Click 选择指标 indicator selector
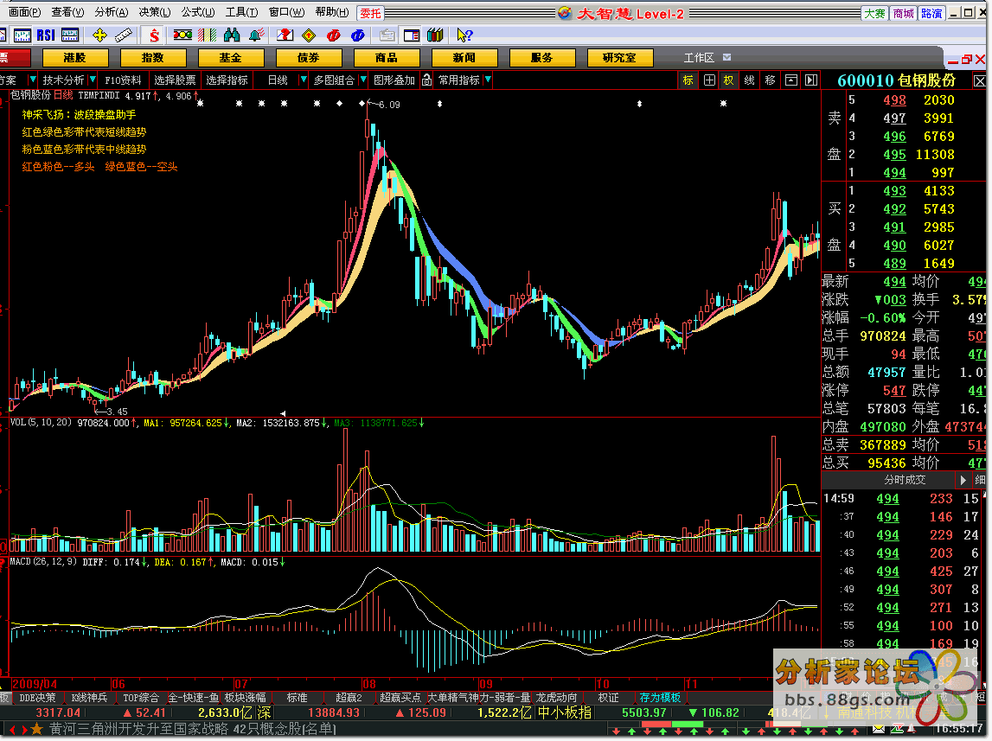Image resolution: width=992 pixels, height=741 pixels. (227, 80)
